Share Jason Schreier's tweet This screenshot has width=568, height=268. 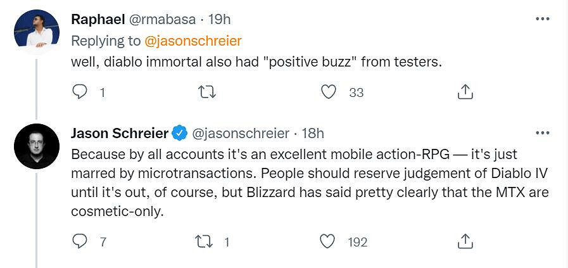tap(465, 241)
